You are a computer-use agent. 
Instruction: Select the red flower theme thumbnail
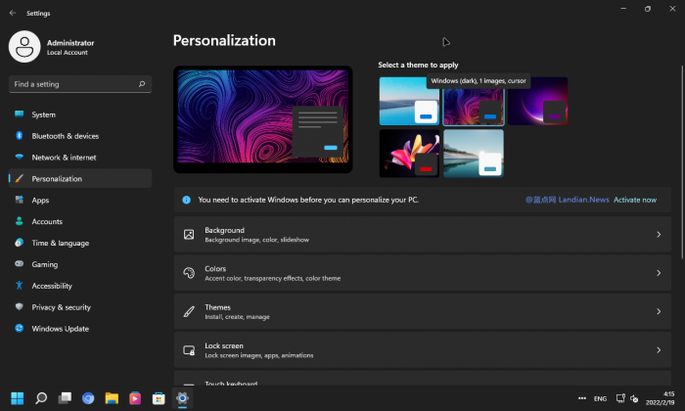[409, 153]
